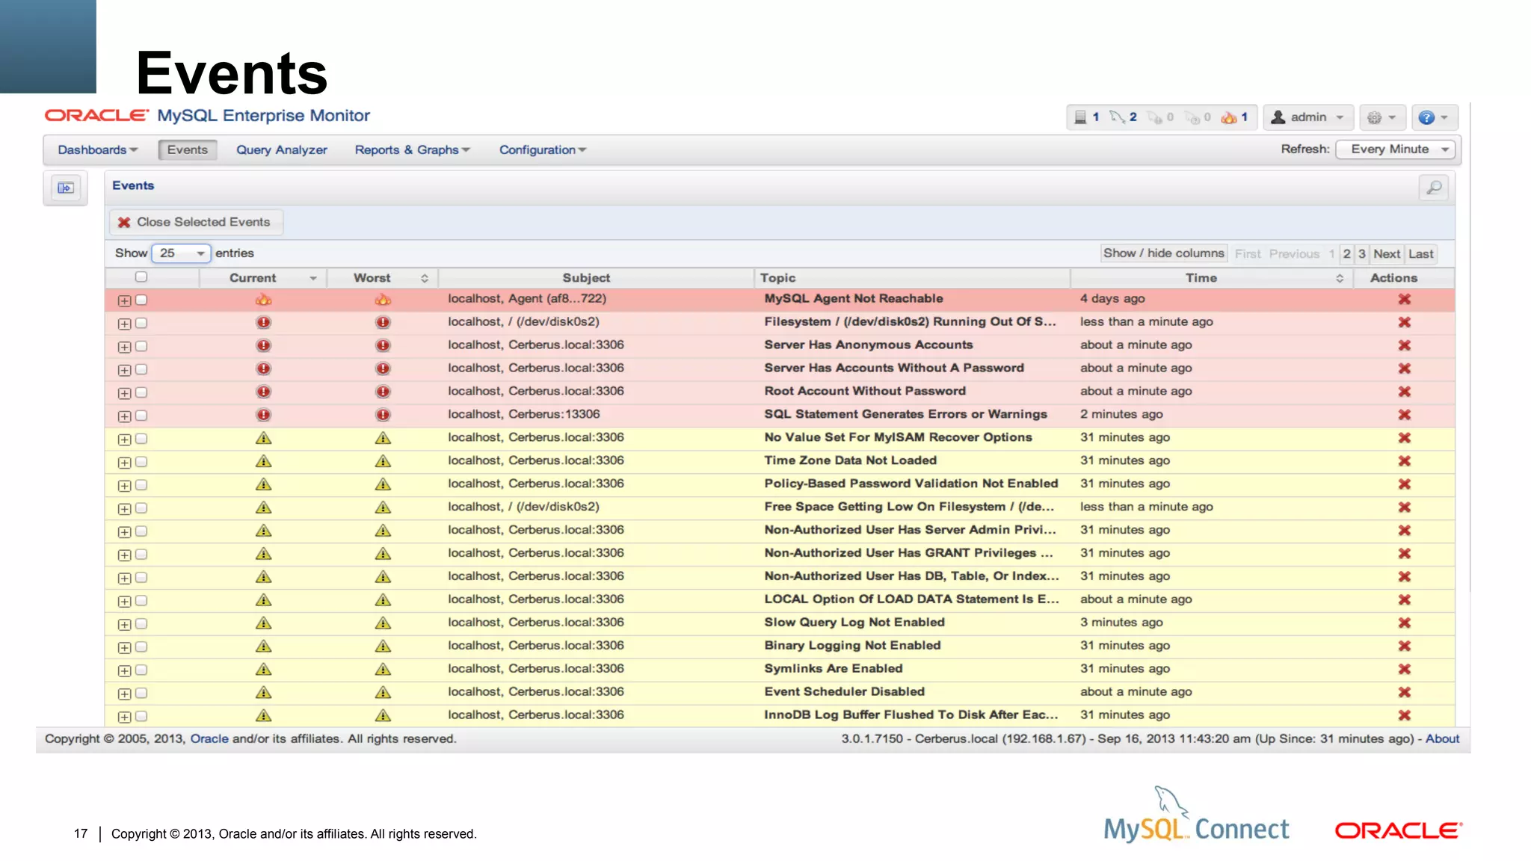The width and height of the screenshot is (1531, 861).
Task: Open the Configuration menu
Action: point(543,150)
